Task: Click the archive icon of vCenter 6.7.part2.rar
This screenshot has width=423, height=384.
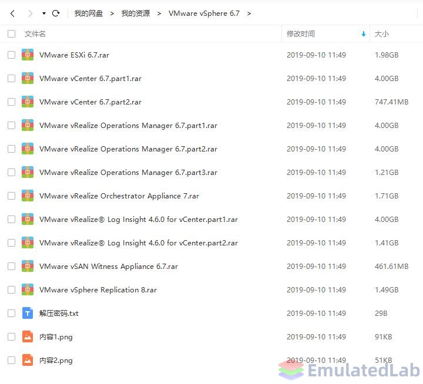Action: coord(28,102)
